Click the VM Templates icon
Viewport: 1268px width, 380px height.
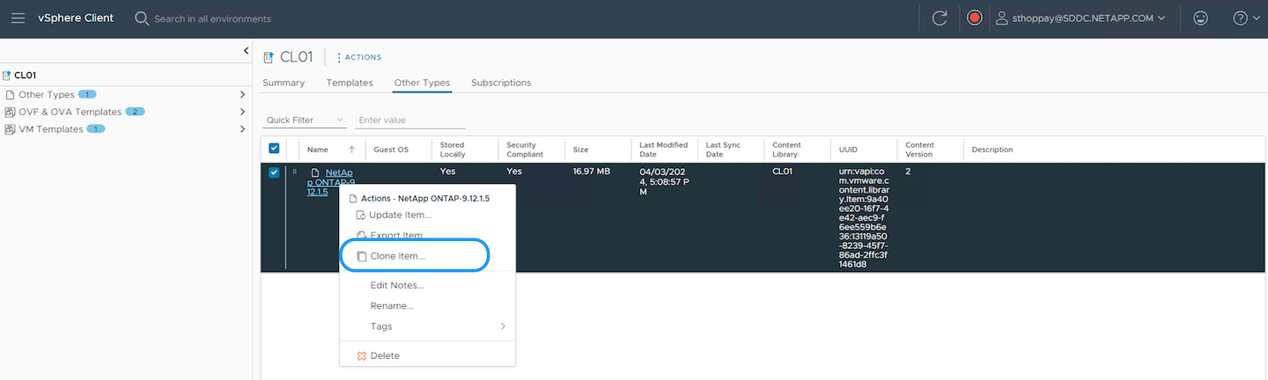click(x=10, y=129)
